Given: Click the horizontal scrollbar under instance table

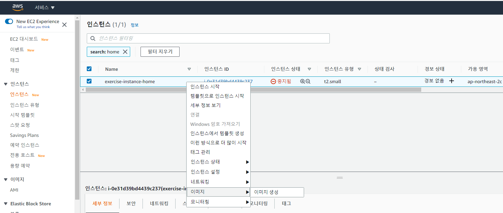Looking at the screenshot, I should [254, 90].
